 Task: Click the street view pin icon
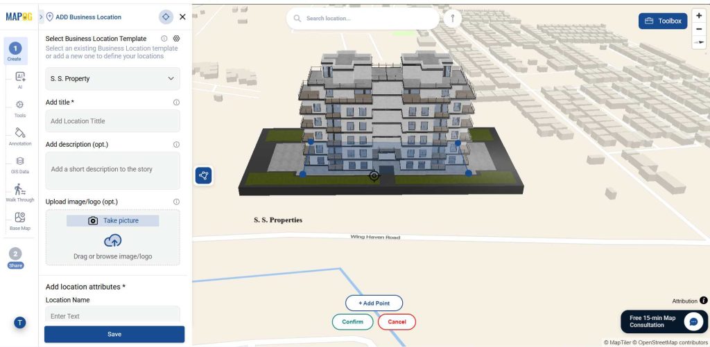pos(452,19)
